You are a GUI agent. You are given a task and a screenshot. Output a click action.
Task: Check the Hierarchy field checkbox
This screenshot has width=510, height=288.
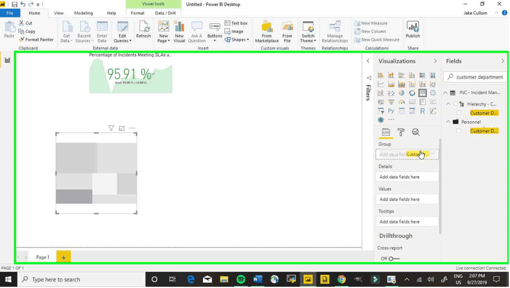pos(455,104)
